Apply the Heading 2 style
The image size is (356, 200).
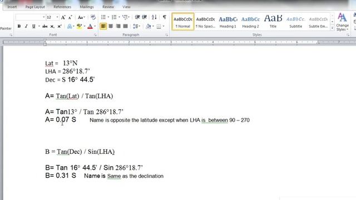250,22
